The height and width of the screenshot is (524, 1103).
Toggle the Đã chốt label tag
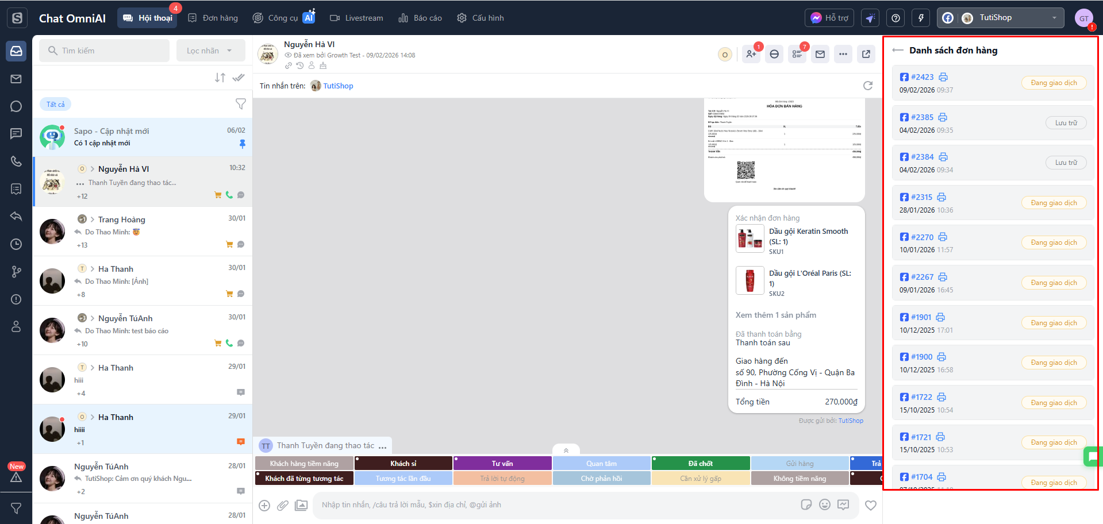tap(701, 463)
